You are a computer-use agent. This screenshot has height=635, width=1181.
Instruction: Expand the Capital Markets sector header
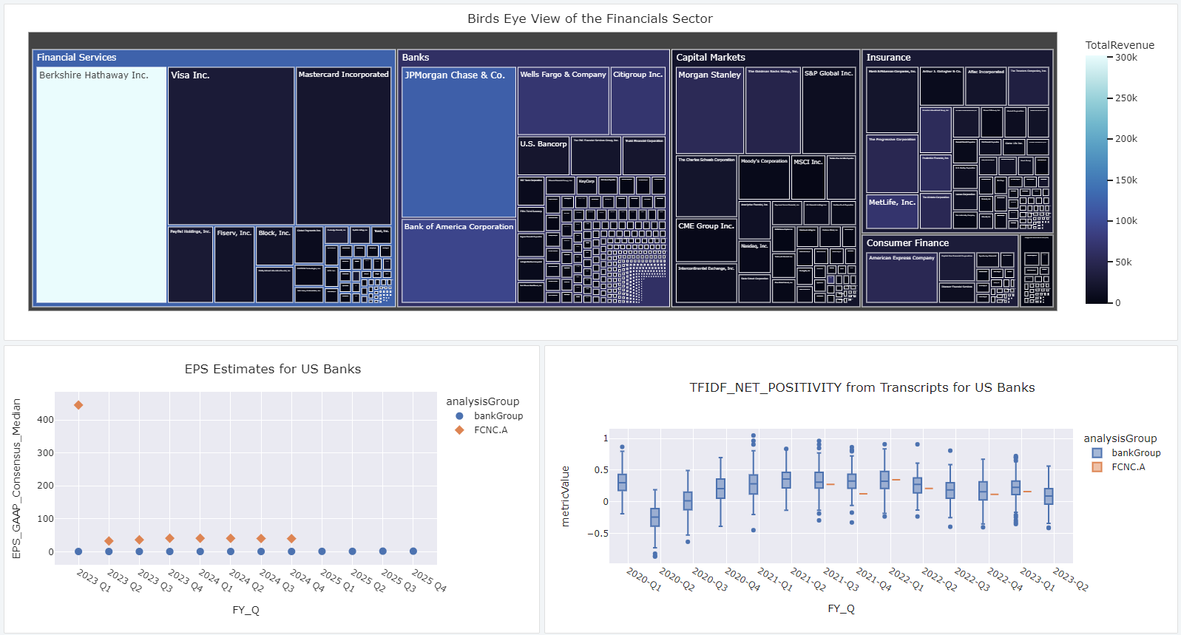coord(711,57)
